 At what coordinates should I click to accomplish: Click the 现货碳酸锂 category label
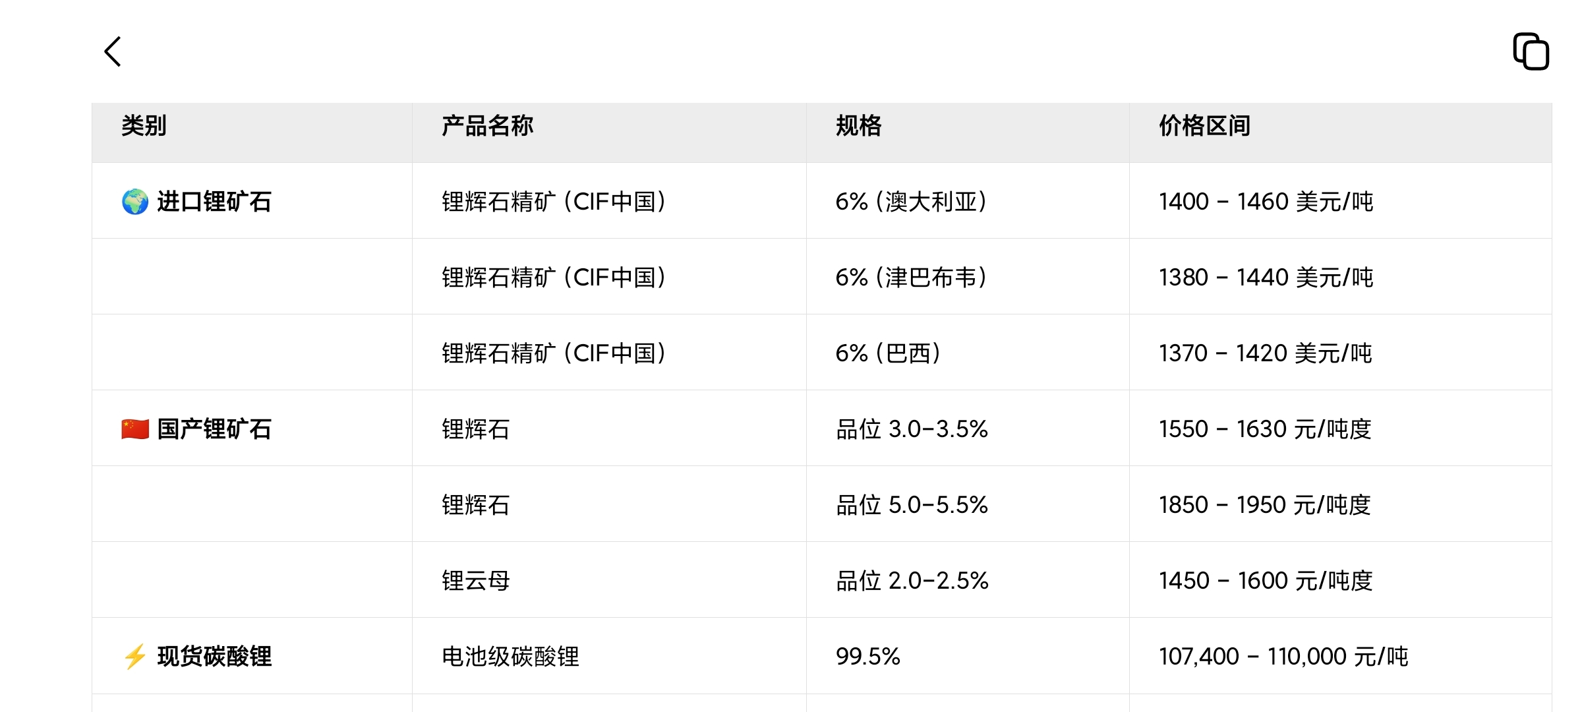[214, 657]
